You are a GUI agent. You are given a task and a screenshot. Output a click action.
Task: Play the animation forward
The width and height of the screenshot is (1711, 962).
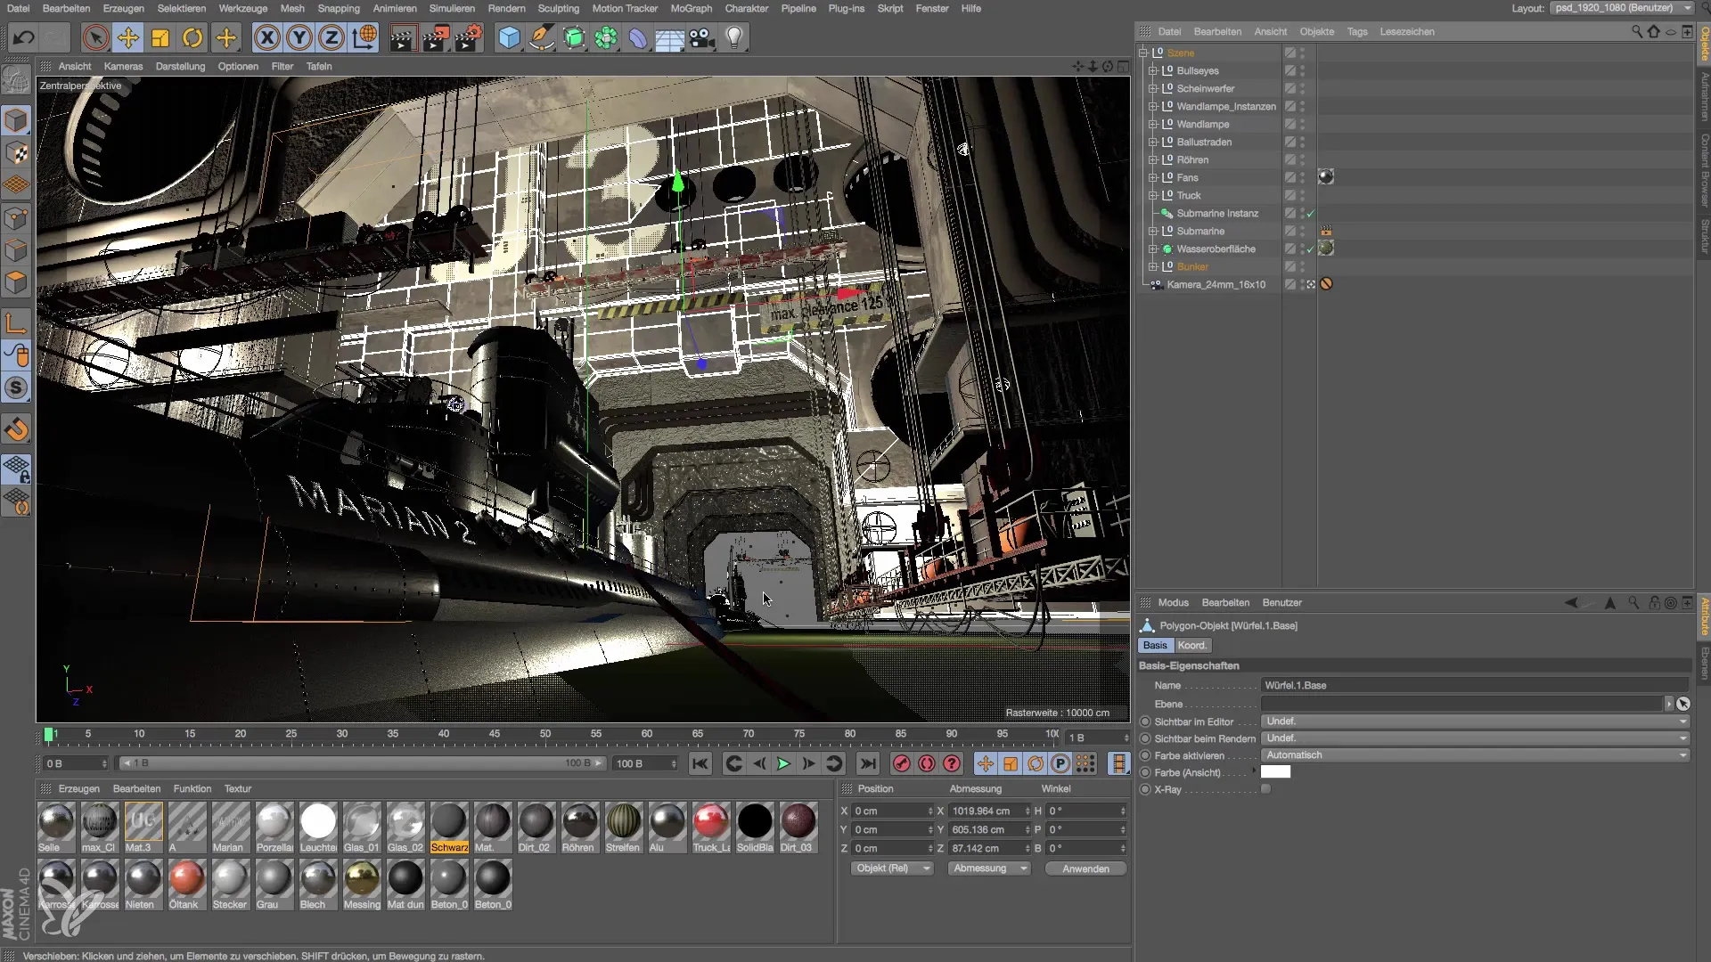pyautogui.click(x=783, y=763)
